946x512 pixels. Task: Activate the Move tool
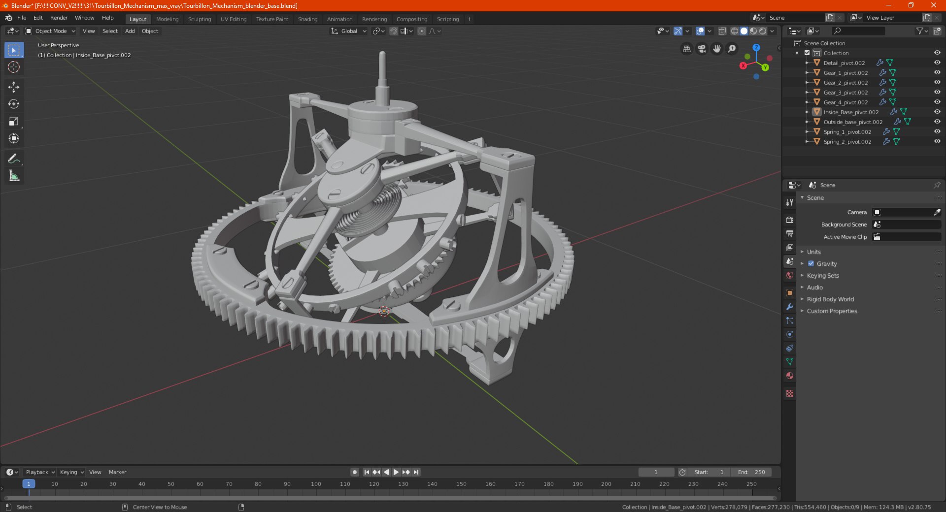14,87
